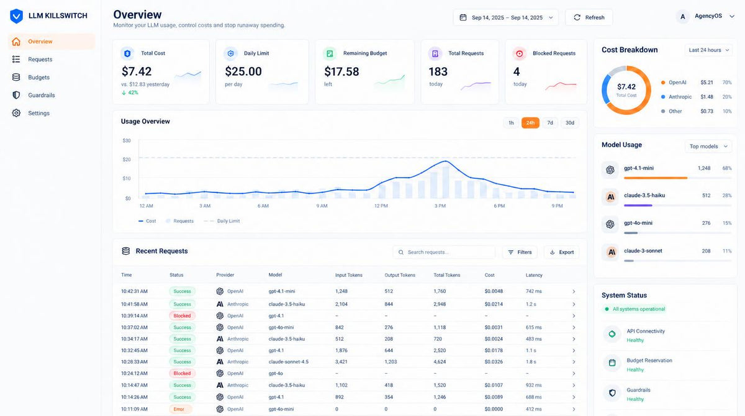745x416 pixels.
Task: Click the All systems operational status text
Action: [x=639, y=309]
